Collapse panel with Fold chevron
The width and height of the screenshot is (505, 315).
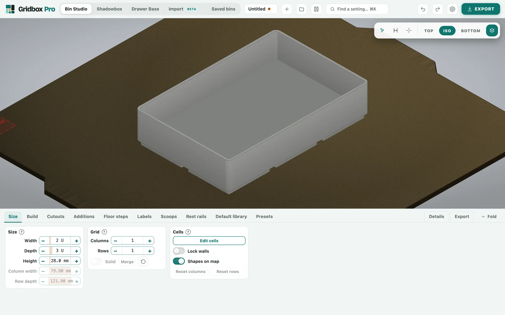[x=489, y=216]
